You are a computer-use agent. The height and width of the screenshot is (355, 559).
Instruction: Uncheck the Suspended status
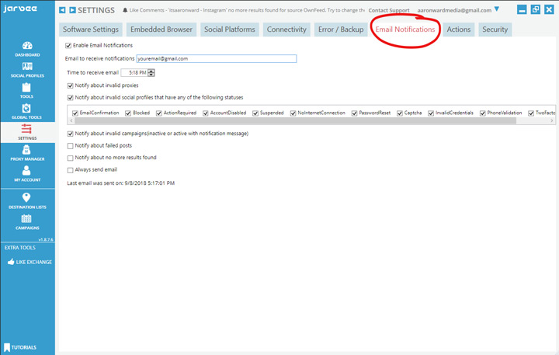[x=255, y=113]
